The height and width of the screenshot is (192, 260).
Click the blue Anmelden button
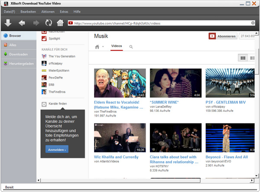point(57,150)
